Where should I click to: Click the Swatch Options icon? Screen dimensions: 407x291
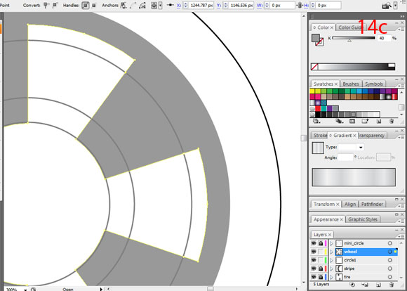coord(352,121)
